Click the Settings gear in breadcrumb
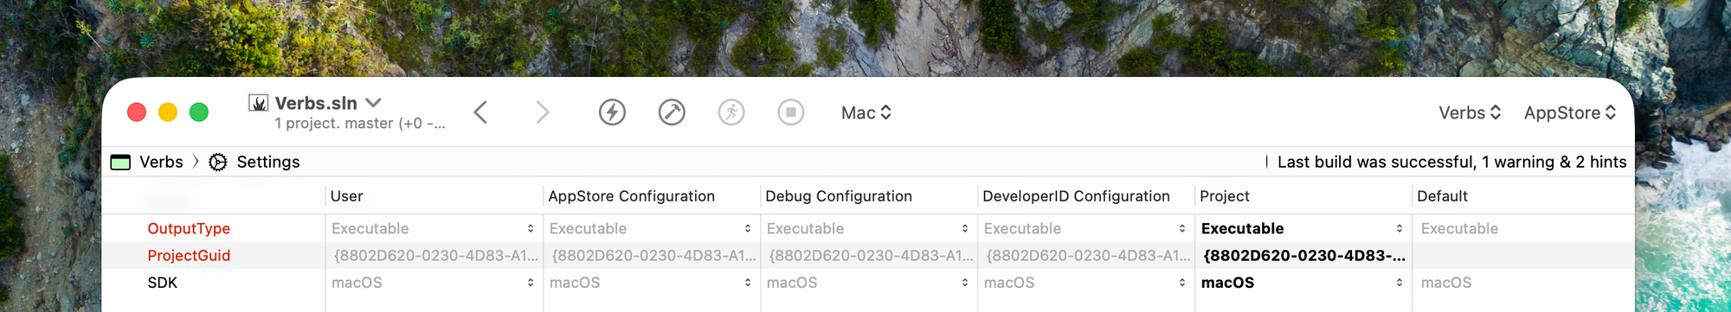Screen dimensions: 1731x312 click(x=218, y=162)
